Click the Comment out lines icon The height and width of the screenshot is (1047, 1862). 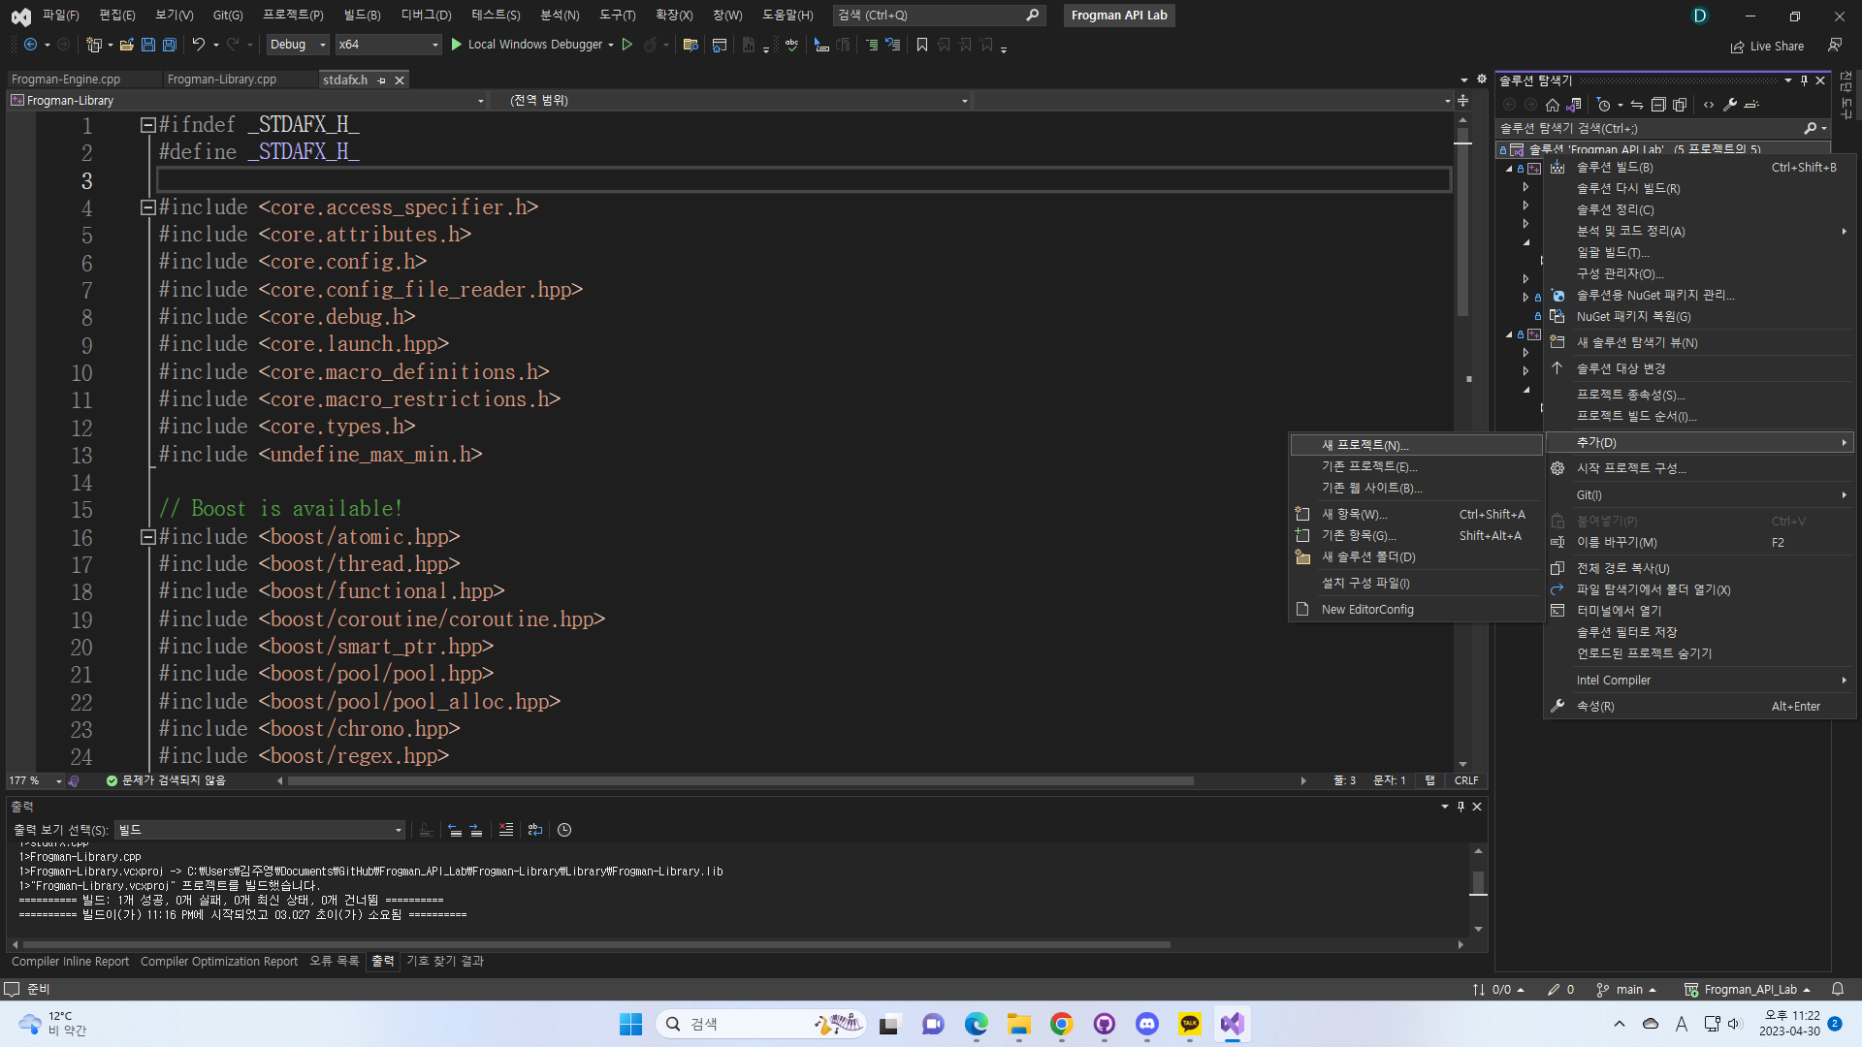coord(871,45)
